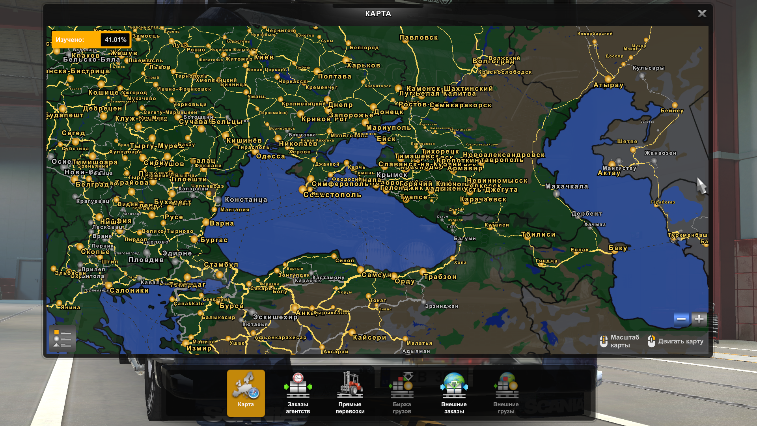757x426 pixels.
Task: Click Стамбул city on the map
Action: click(221, 264)
